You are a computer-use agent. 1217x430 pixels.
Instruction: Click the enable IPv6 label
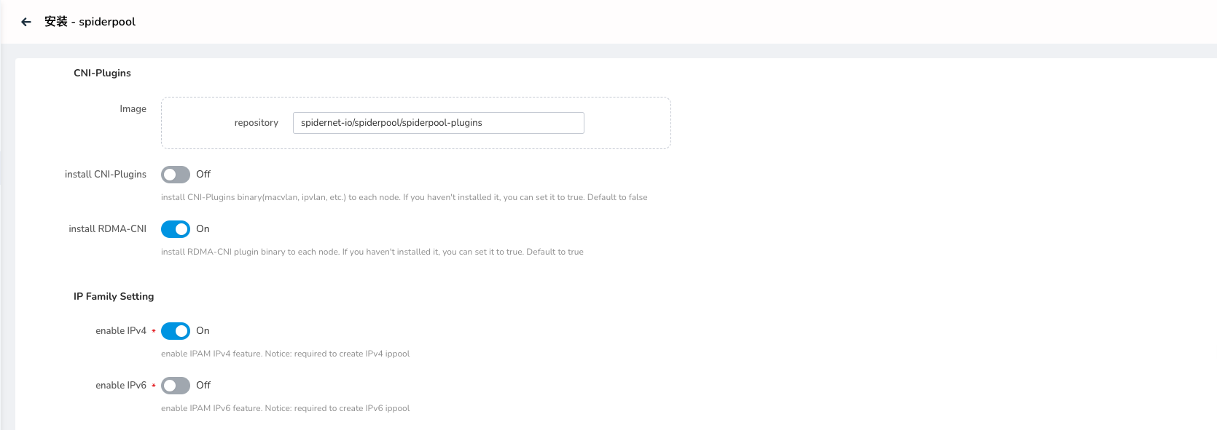(x=121, y=386)
